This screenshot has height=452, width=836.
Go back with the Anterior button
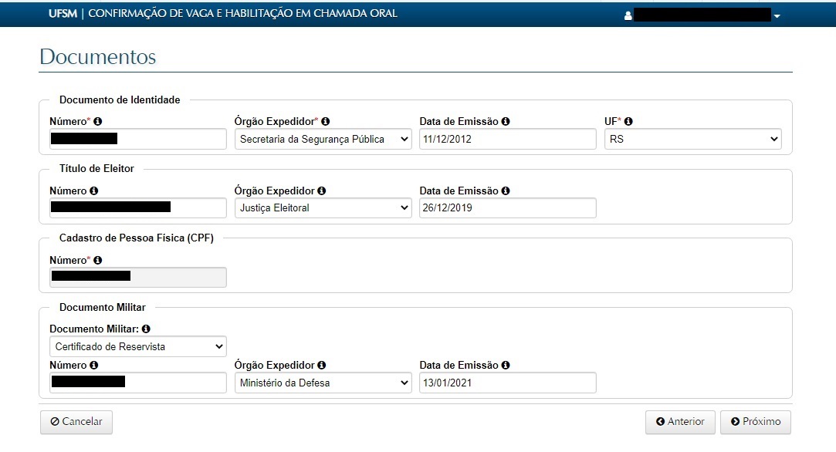680,422
